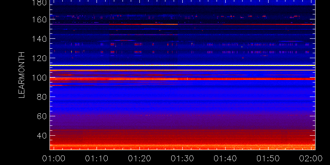
Task: Click the 120 frequency axis label
Action: [x=39, y=58]
